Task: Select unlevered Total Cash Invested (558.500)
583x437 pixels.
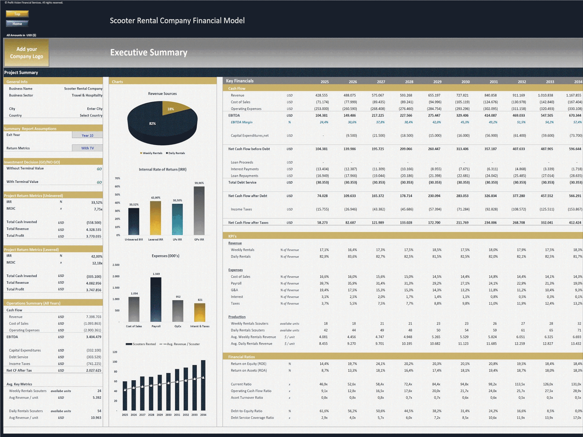Action: (94, 222)
